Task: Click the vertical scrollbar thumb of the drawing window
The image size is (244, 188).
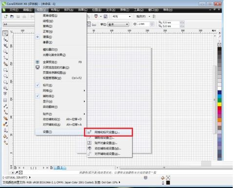Action: (x=215, y=100)
